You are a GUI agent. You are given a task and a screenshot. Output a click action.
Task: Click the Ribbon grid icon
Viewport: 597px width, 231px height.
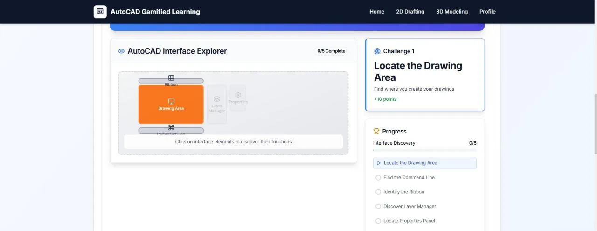[x=171, y=78]
